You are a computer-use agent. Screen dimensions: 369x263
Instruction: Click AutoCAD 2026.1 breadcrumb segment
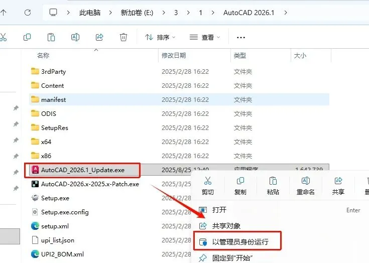(x=249, y=13)
